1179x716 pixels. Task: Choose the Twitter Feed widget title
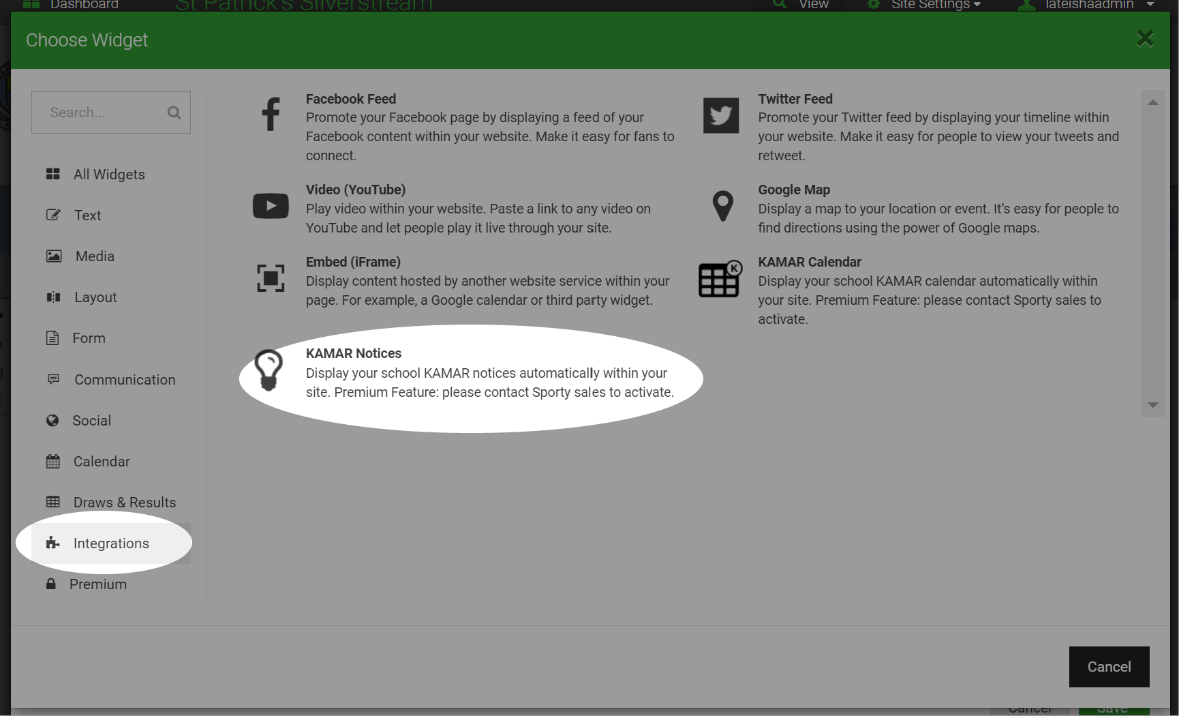795,99
